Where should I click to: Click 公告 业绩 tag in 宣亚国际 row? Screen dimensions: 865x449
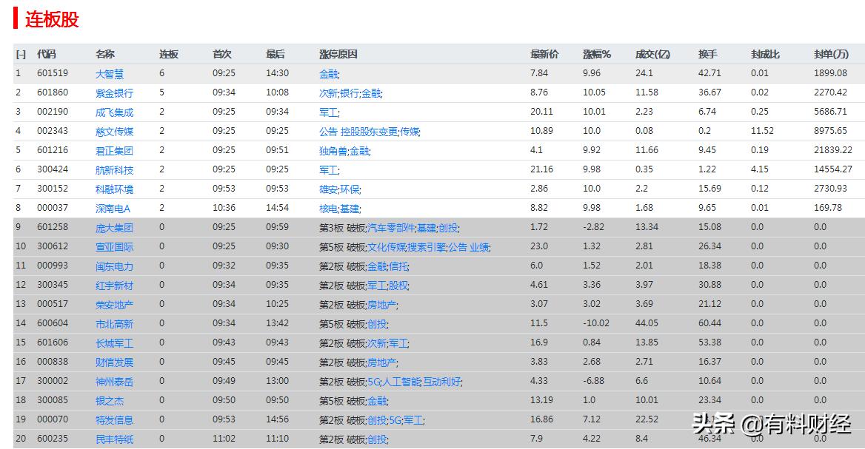[x=468, y=247]
